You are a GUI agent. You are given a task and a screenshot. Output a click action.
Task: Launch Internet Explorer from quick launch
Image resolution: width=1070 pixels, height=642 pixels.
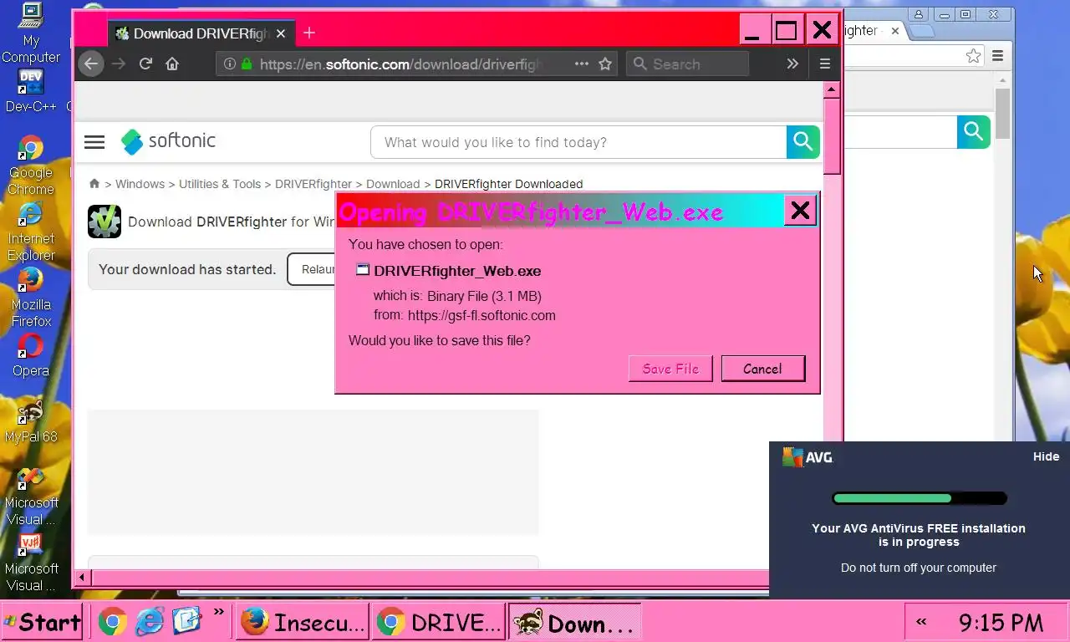point(150,622)
